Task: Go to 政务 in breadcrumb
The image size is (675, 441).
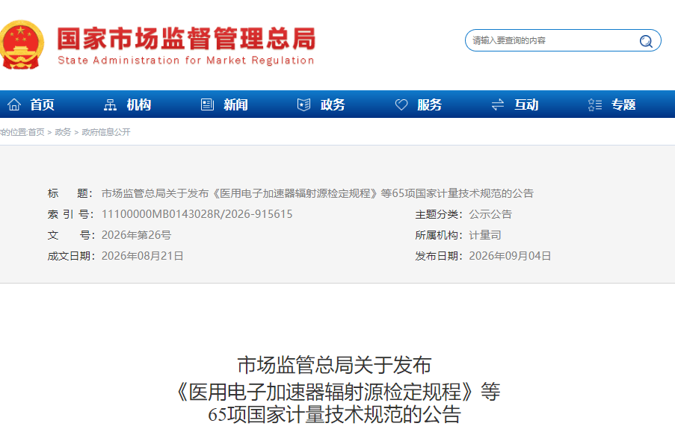Action: (63, 132)
